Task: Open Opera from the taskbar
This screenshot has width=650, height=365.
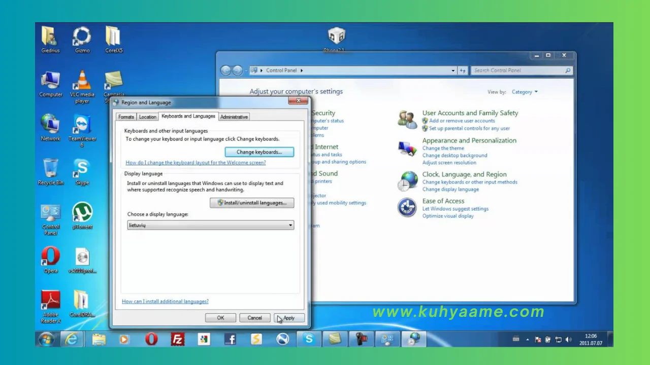Action: coord(151,339)
